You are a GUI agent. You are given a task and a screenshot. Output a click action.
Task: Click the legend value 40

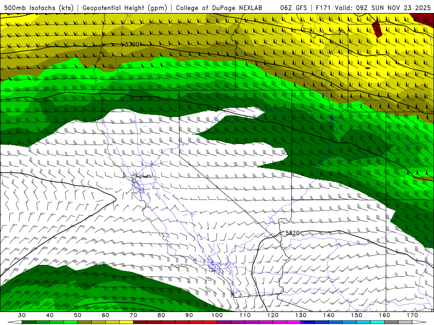[x=50, y=315]
